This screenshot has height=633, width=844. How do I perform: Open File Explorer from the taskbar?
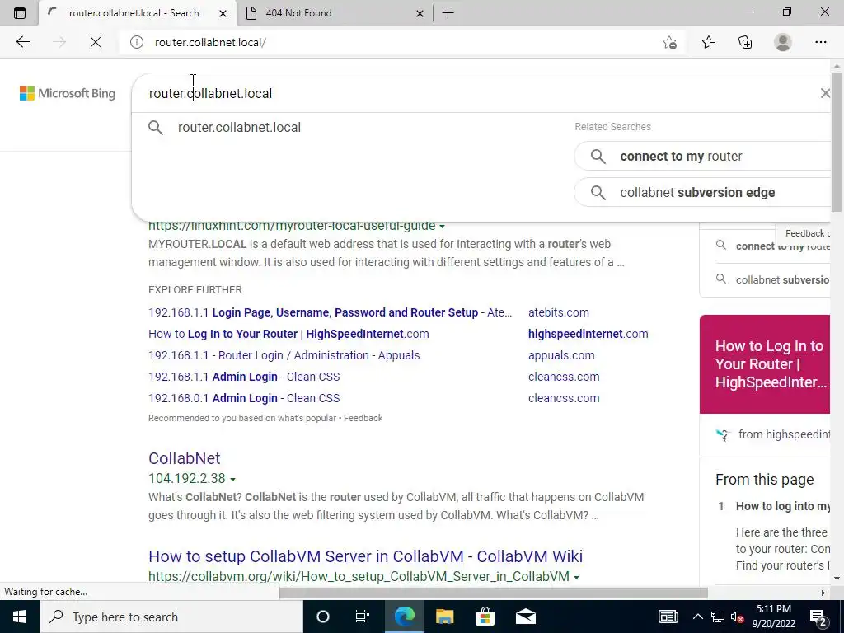(x=444, y=617)
